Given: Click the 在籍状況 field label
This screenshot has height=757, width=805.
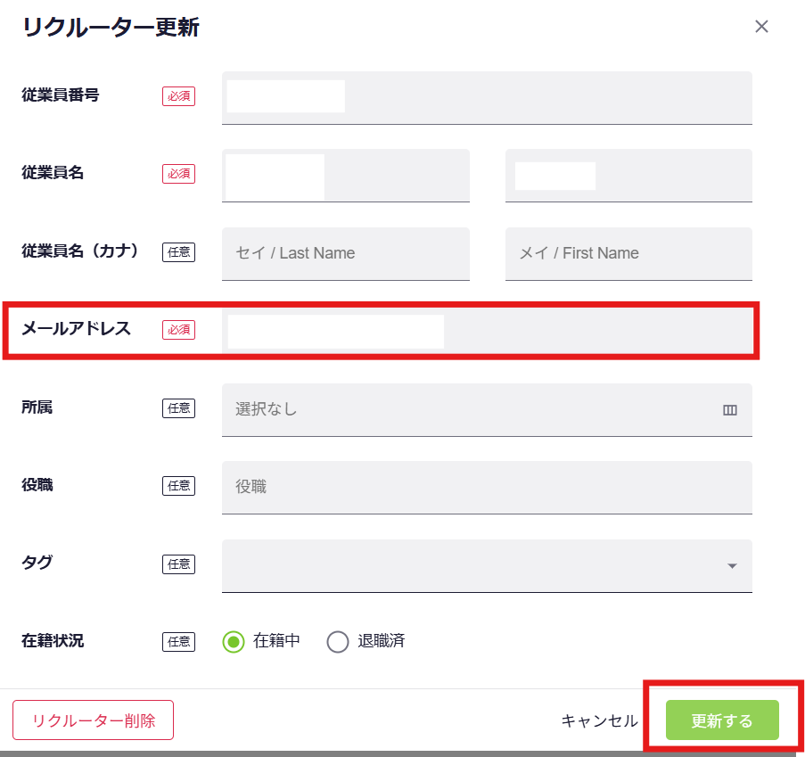Looking at the screenshot, I should point(53,640).
